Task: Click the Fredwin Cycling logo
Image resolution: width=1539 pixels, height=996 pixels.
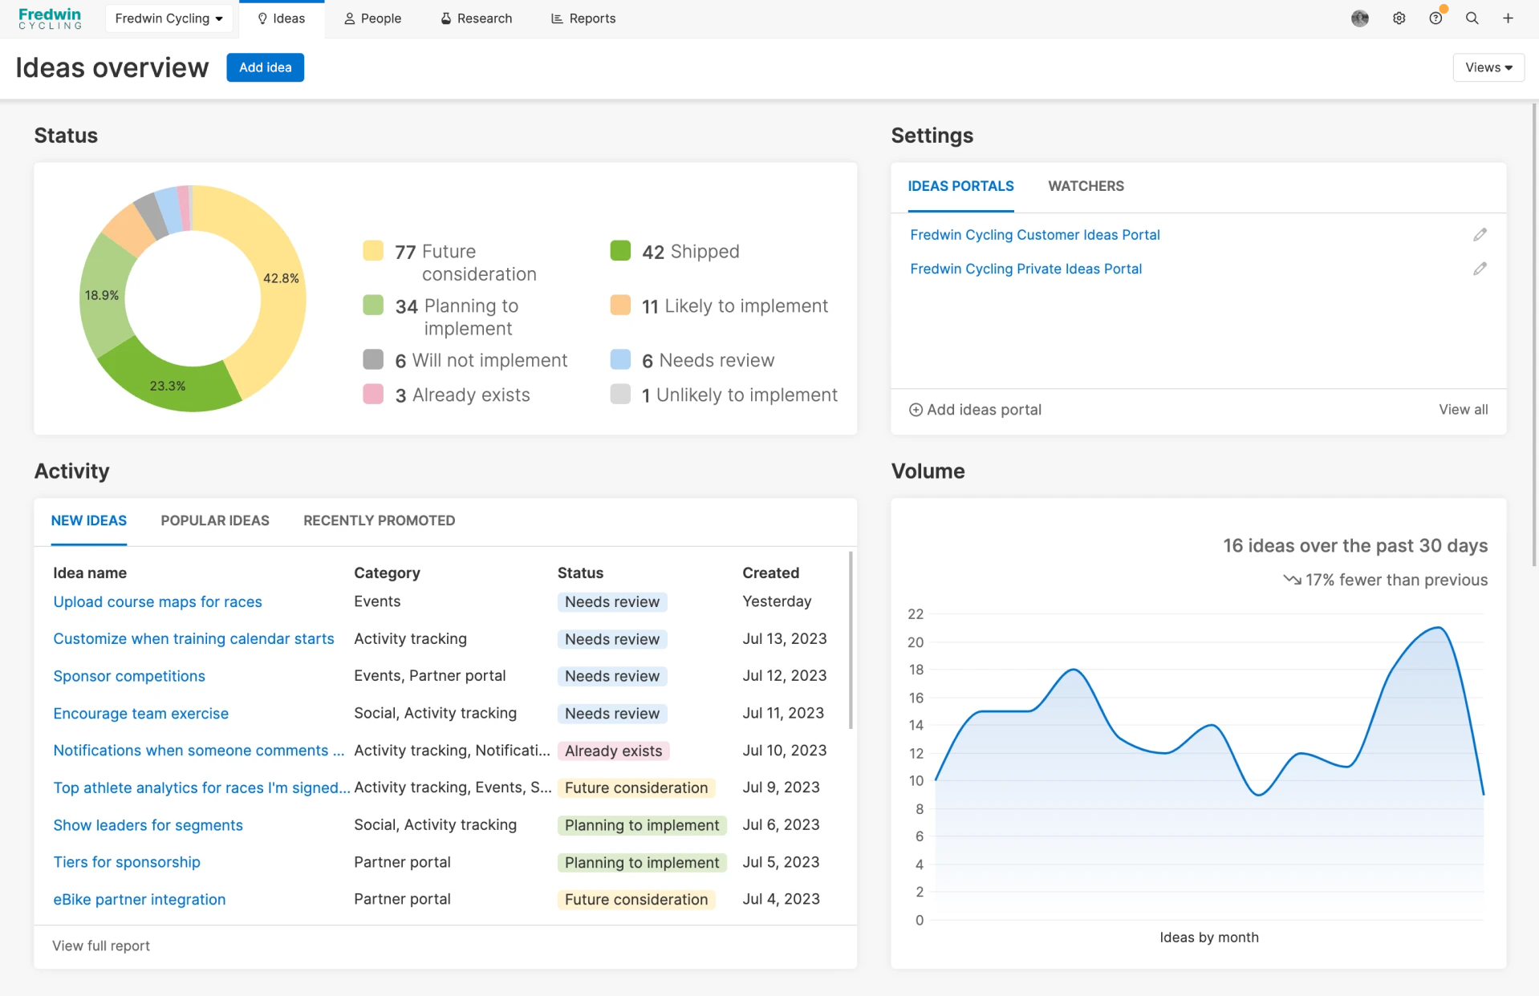Action: [50, 18]
